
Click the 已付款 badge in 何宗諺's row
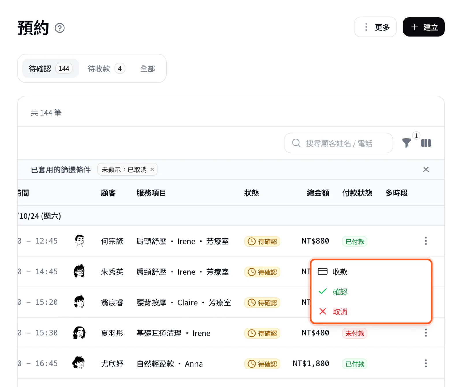click(x=355, y=241)
